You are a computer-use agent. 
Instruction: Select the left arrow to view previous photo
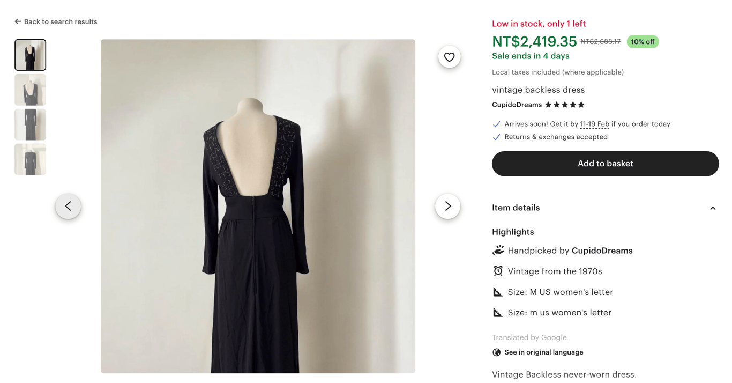click(x=68, y=206)
